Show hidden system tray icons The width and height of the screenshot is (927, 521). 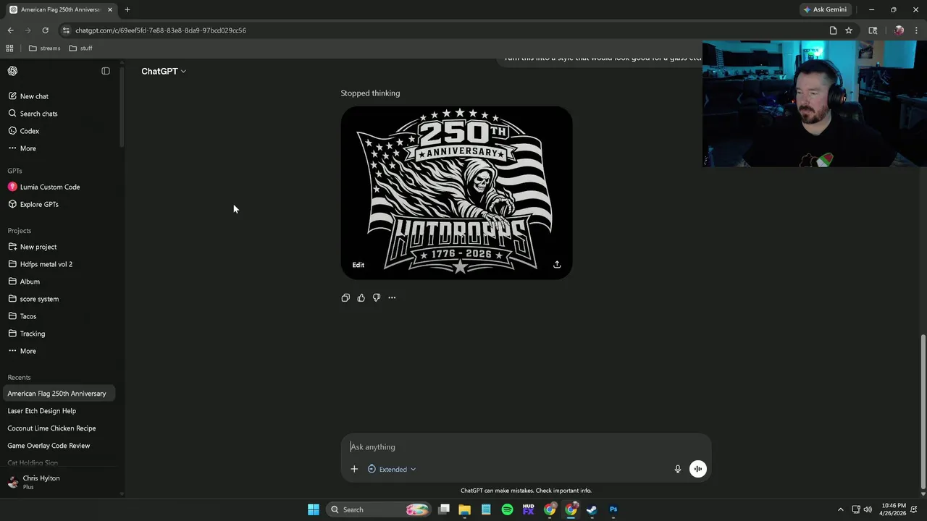click(x=840, y=509)
